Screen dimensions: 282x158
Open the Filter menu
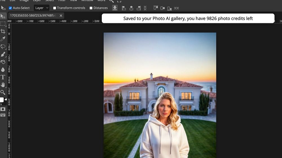[x=62, y=1]
